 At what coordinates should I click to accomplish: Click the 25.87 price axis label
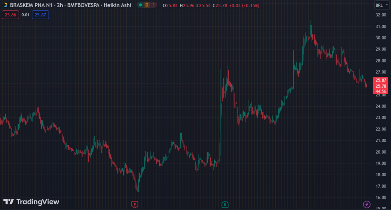[381, 80]
